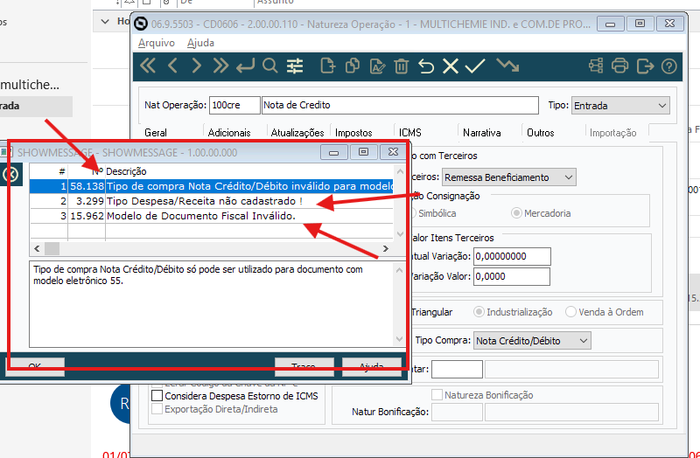Click Ajuda button in SHOWMESSAGE
Screen dimensions: 700x458
click(x=371, y=366)
